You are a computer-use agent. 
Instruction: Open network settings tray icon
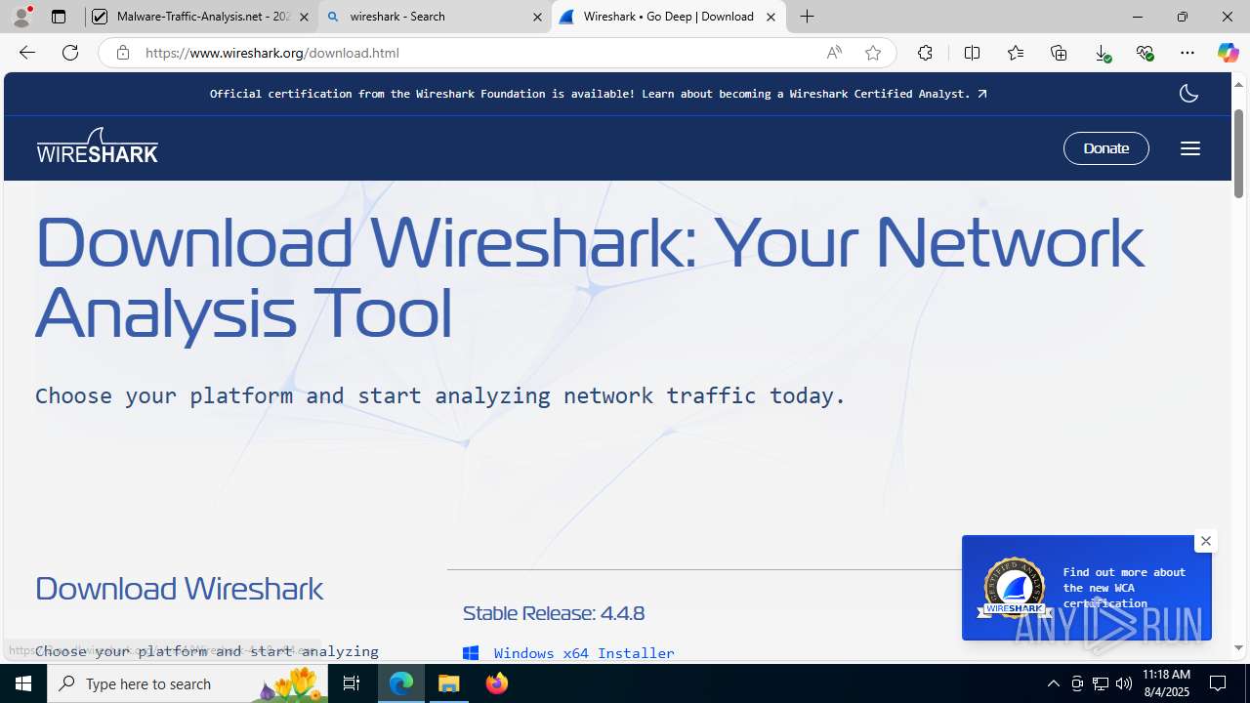coord(1101,683)
